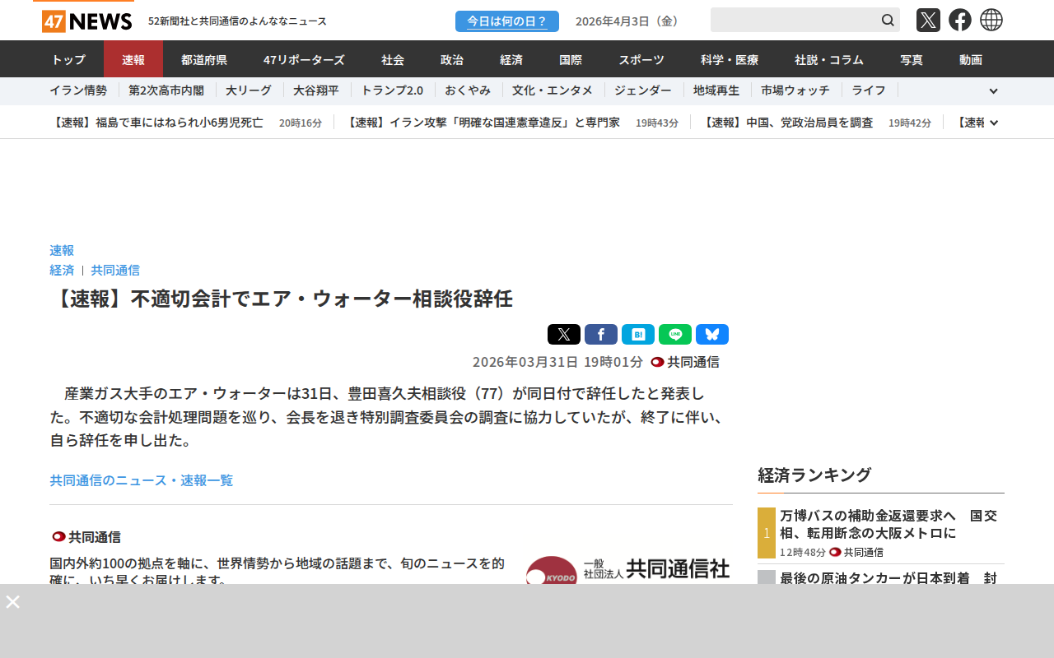Open the 動画 nav tab
This screenshot has width=1054, height=658.
tap(971, 59)
